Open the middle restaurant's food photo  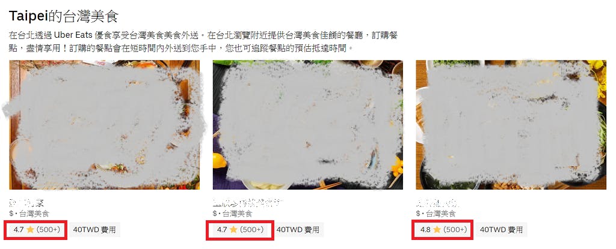click(x=307, y=125)
